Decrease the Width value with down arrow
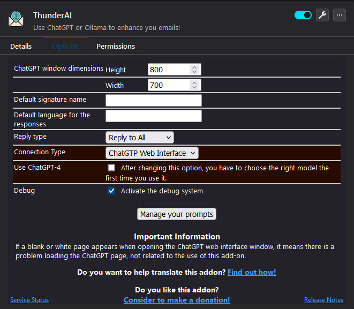354x309 pixels. (194, 87)
